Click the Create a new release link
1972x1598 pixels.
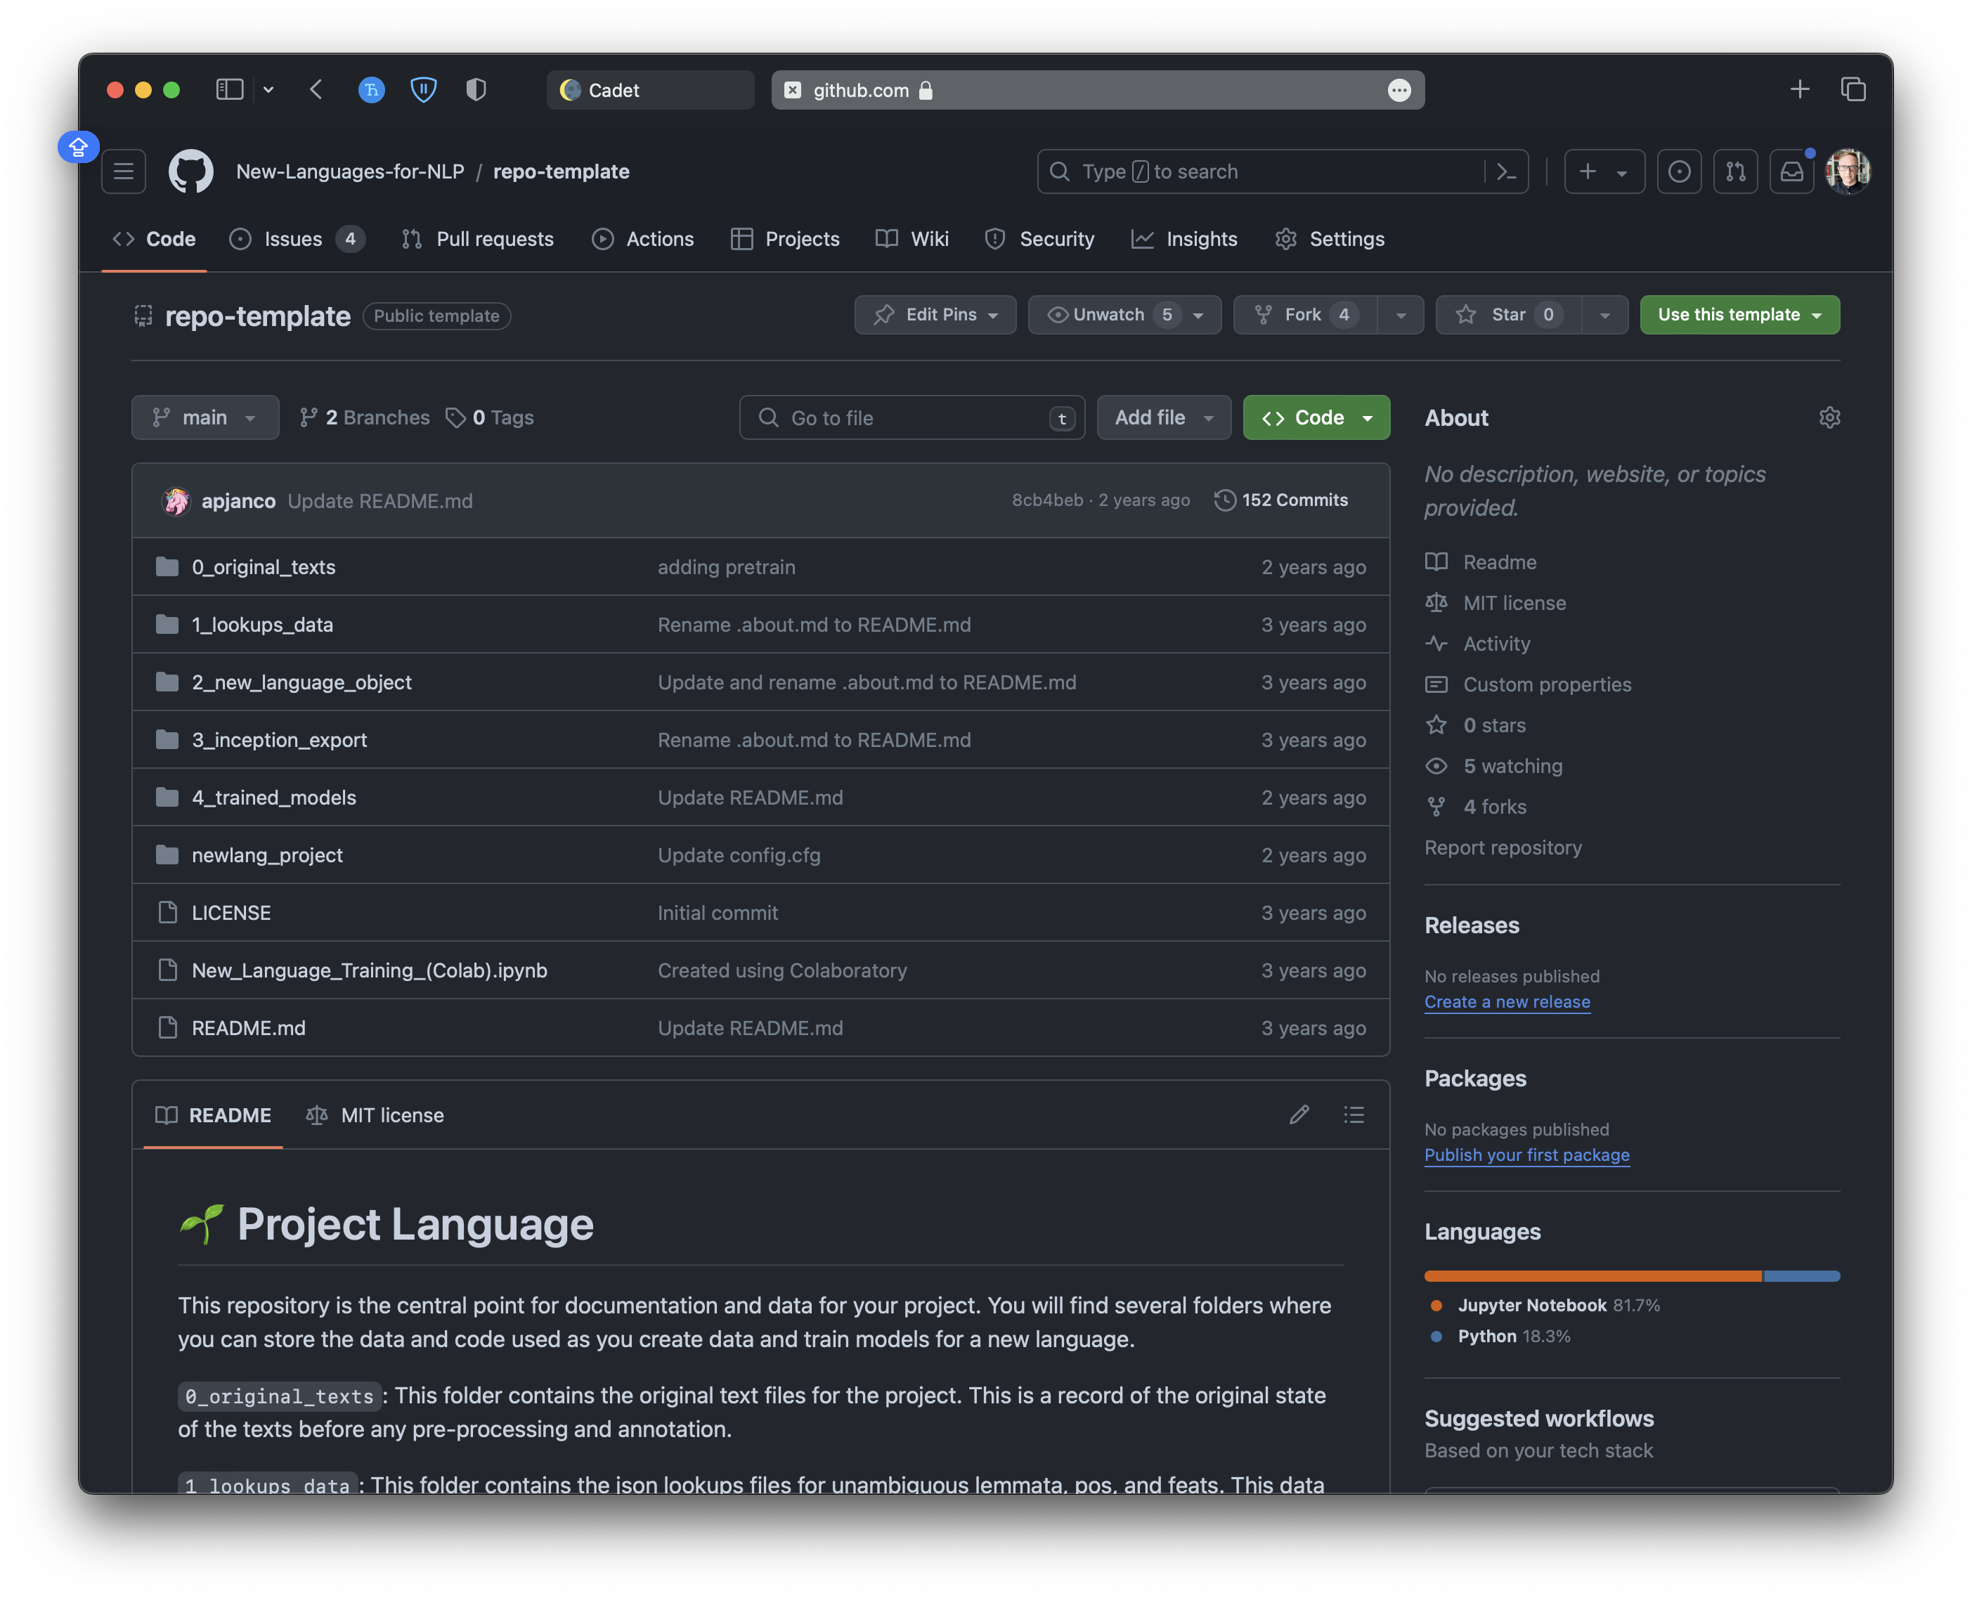(x=1506, y=1001)
